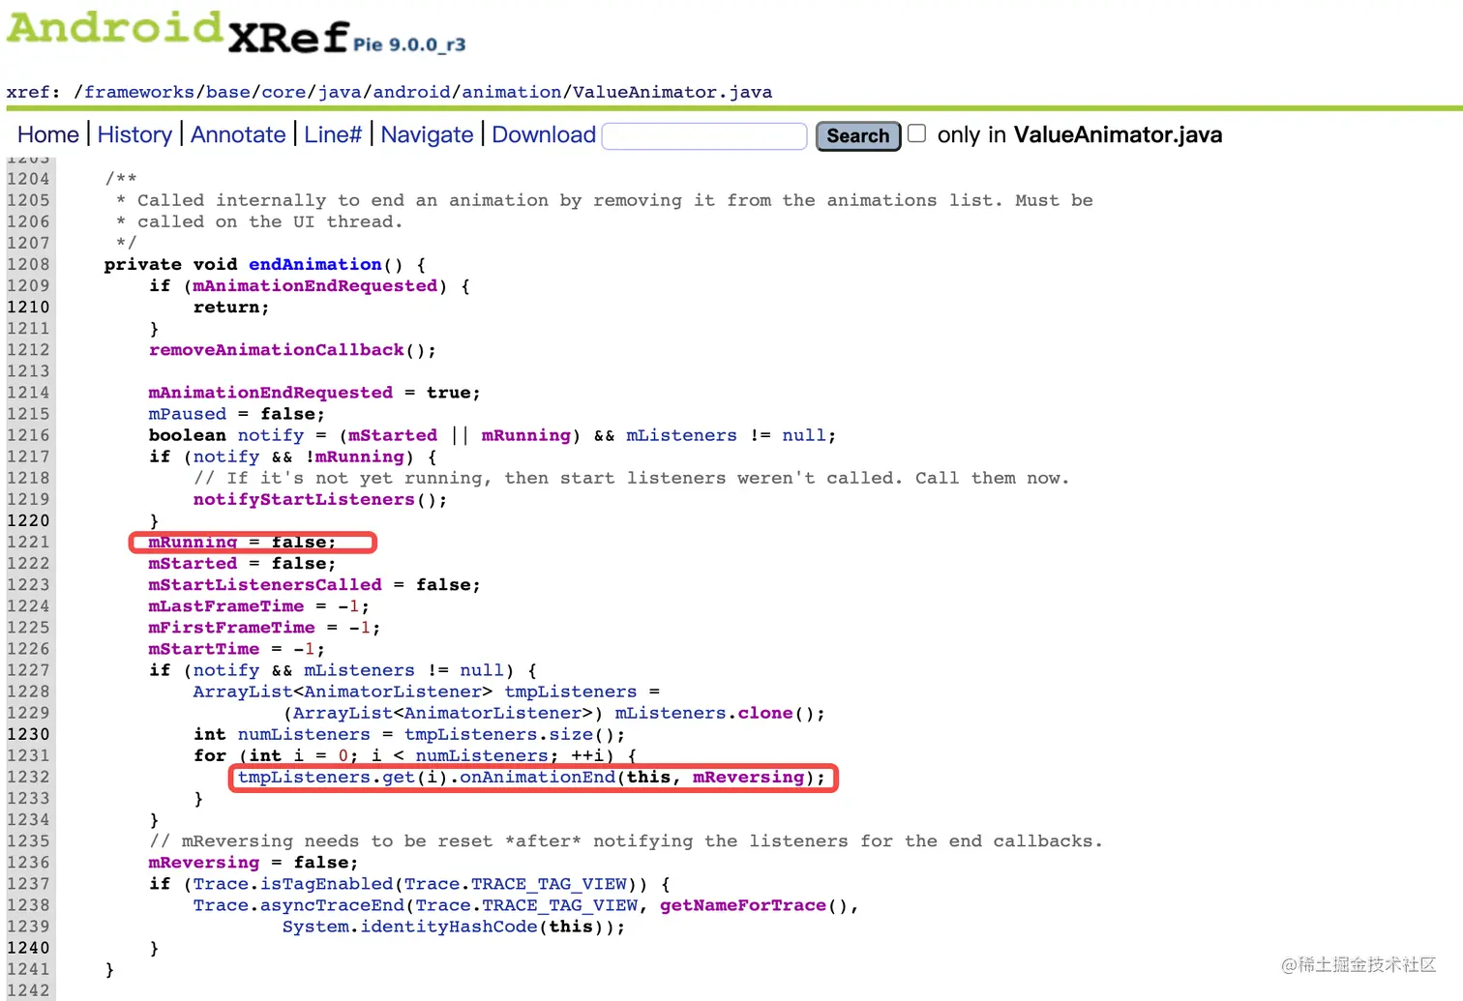Click getNameForTrace on line 1238
This screenshot has width=1463, height=1001.
pos(743,904)
